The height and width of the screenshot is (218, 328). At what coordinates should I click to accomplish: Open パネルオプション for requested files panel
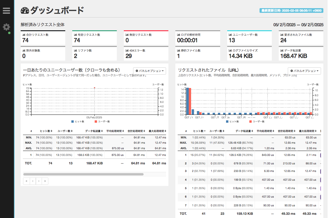point(305,71)
